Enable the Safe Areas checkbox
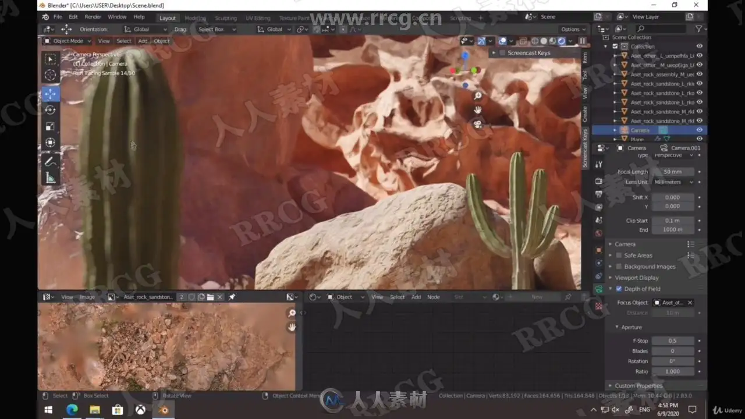745x419 pixels. point(619,255)
